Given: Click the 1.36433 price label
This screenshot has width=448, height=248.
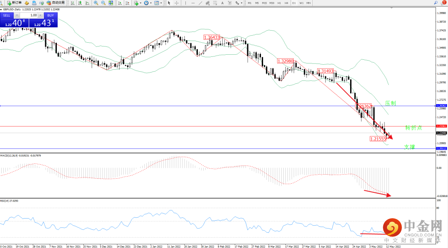Looking at the screenshot, I should pyautogui.click(x=212, y=37).
